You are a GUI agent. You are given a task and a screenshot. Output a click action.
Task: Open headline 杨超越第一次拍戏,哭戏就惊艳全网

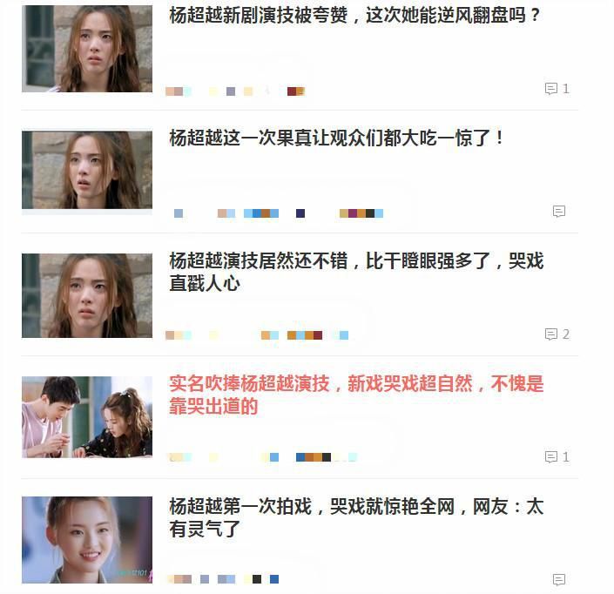(x=356, y=517)
